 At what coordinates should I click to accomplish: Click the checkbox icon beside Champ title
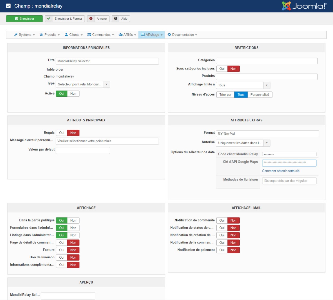tap(8, 6)
